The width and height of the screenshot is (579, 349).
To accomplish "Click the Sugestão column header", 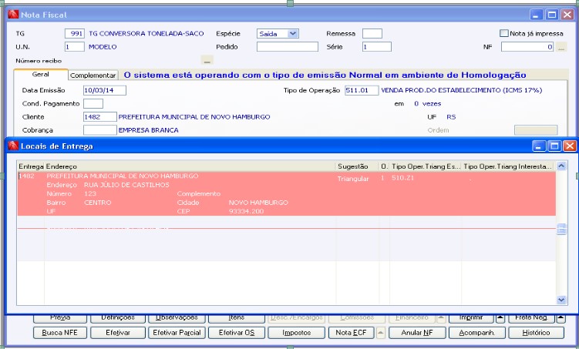I will [358, 166].
